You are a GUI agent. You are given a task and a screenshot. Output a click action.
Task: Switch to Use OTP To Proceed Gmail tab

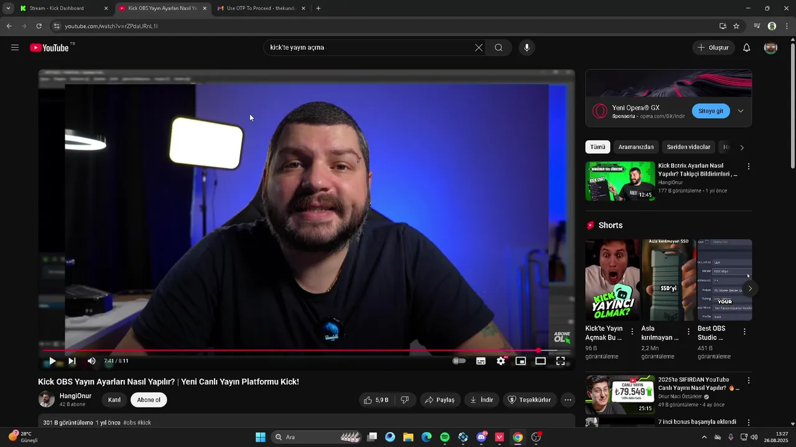coord(261,9)
